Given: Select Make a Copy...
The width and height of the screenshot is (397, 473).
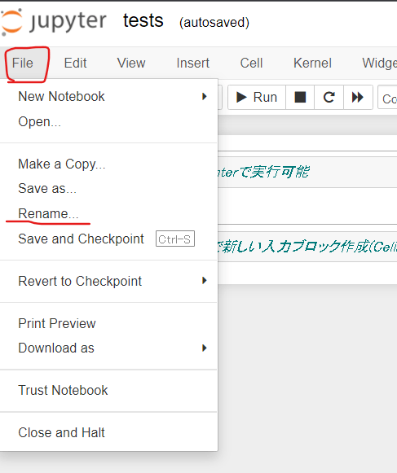Looking at the screenshot, I should pos(108,164).
